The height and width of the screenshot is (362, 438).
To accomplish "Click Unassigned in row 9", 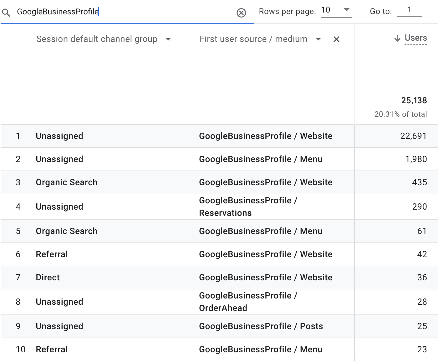I will 59,326.
